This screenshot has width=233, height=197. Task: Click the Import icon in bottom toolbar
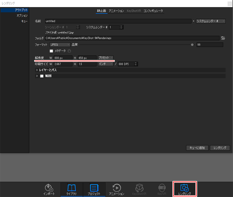[x=49, y=189]
